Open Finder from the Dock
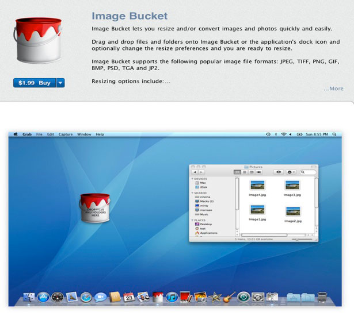354x316 pixels. tap(29, 297)
